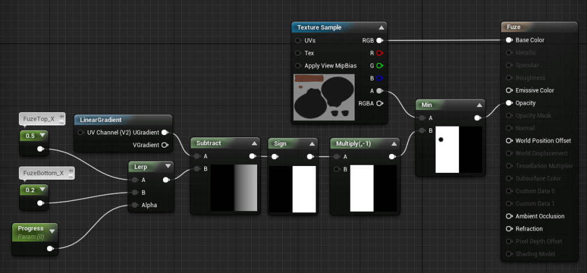The image size is (587, 273).
Task: Click the FuzeTop_X comment label
Action: coord(39,119)
